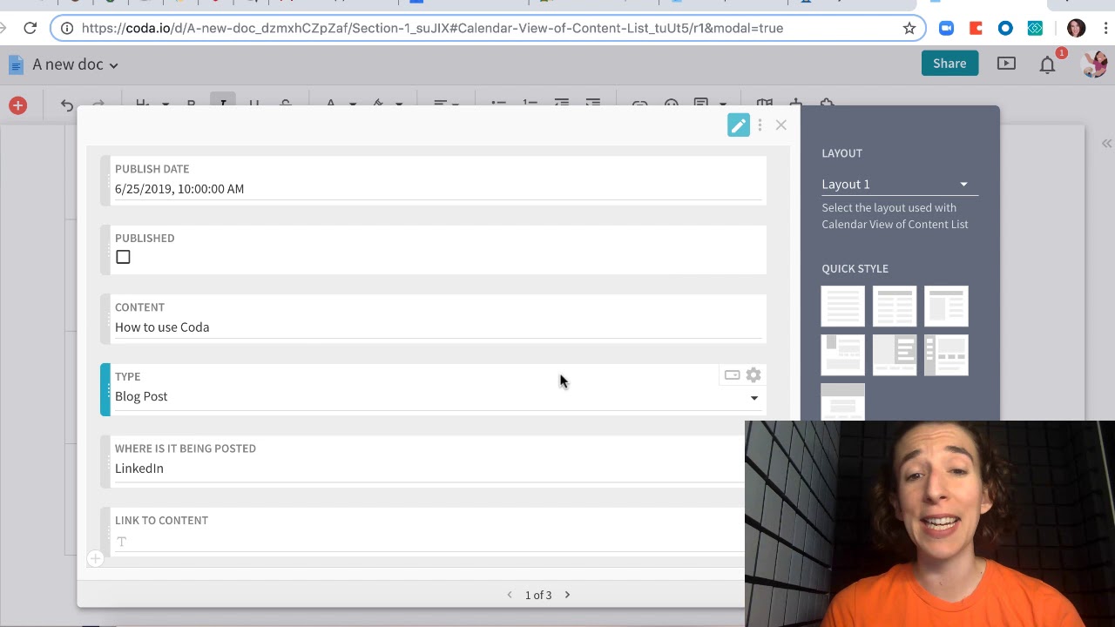Click the browser address bar URL

pyautogui.click(x=432, y=28)
